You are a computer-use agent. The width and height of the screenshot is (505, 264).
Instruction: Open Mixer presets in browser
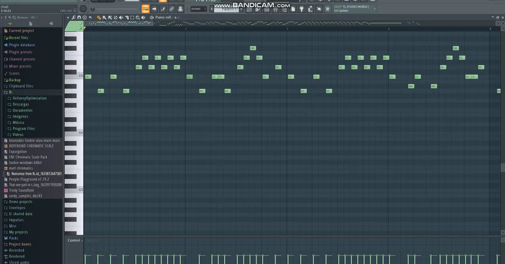20,66
